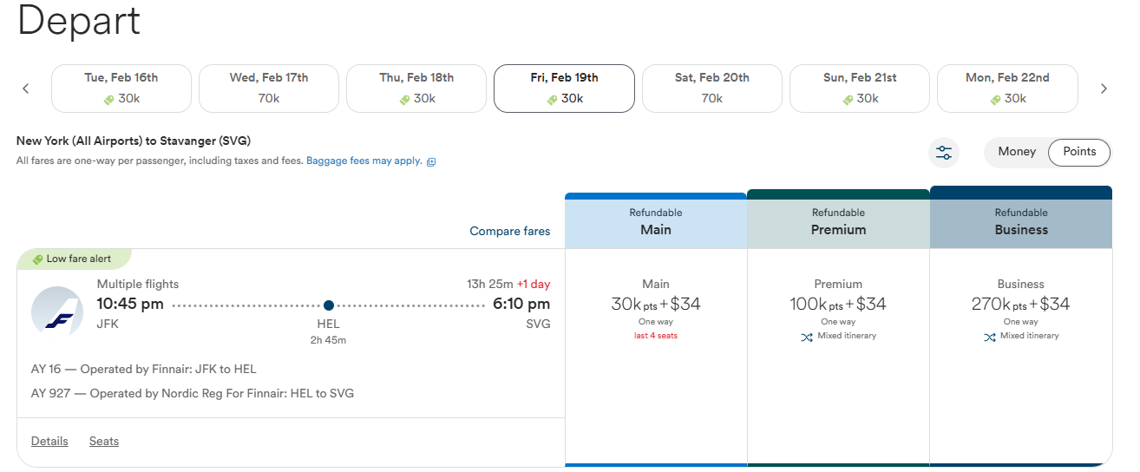Click the 'Depart' heading
Screen dimensions: 1140x472
(x=79, y=20)
